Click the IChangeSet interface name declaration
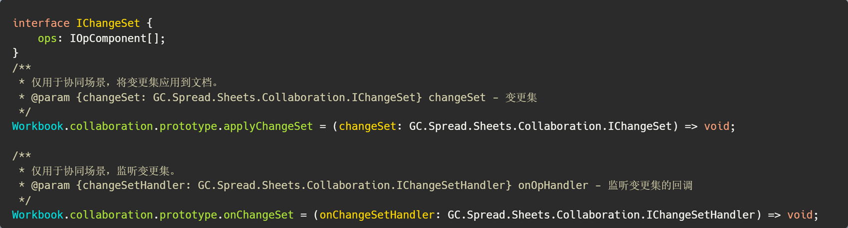The height and width of the screenshot is (228, 848). click(x=108, y=23)
